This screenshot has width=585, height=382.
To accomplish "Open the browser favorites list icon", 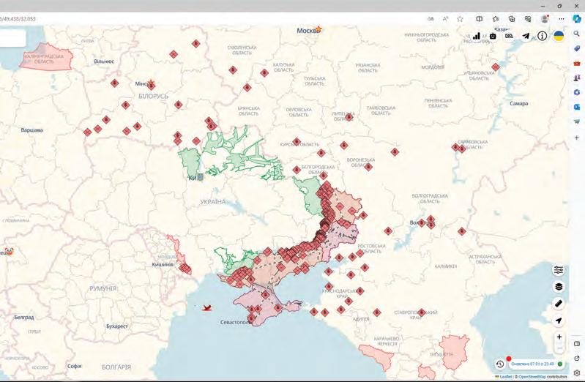I will click(x=496, y=18).
